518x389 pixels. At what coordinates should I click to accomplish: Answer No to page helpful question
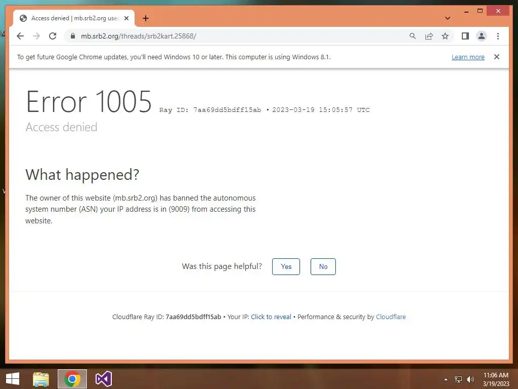click(323, 266)
